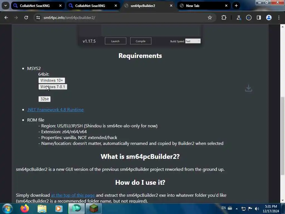The height and width of the screenshot is (214, 285).
Task: Click the EN language indicator
Action: point(223,208)
